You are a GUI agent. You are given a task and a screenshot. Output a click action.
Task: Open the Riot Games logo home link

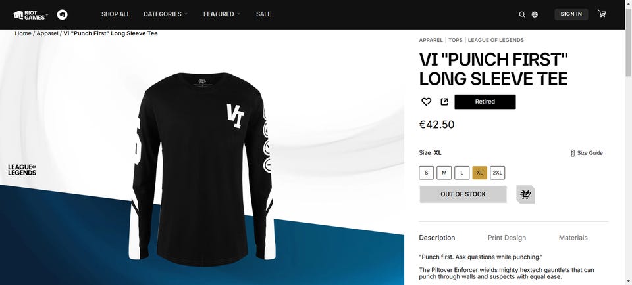tap(31, 15)
